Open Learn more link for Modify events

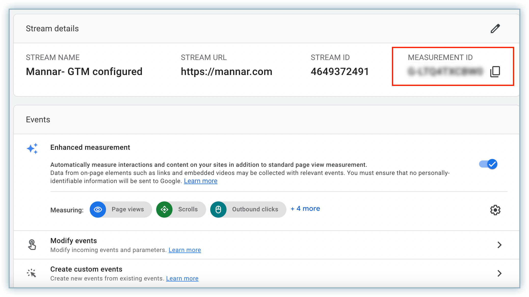tap(184, 250)
